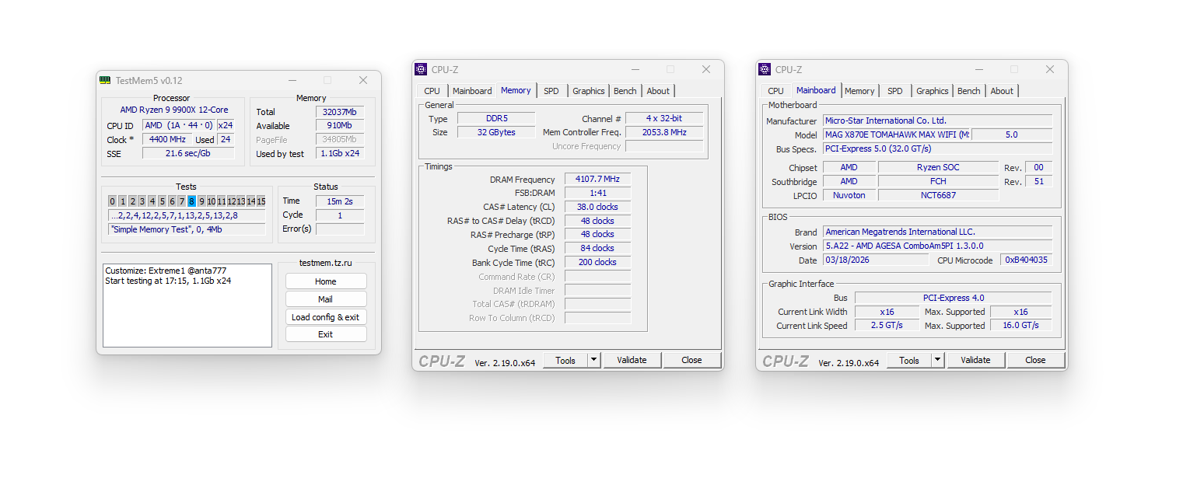Click the Validate button in the middle CPU-Z window
Screen dimensions: 1190x482
632,360
